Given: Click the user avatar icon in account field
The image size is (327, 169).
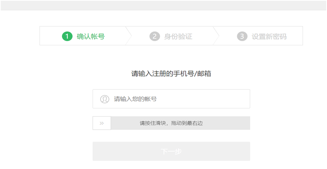Looking at the screenshot, I should pyautogui.click(x=105, y=99).
